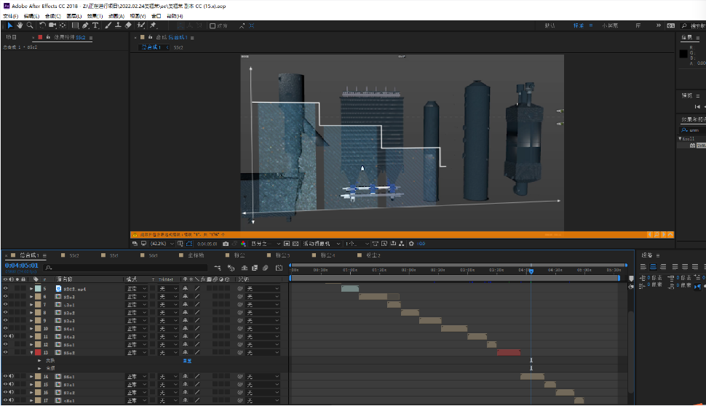Image resolution: width=706 pixels, height=406 pixels.
Task: Open the view layout count dropdown
Action: tap(357, 244)
